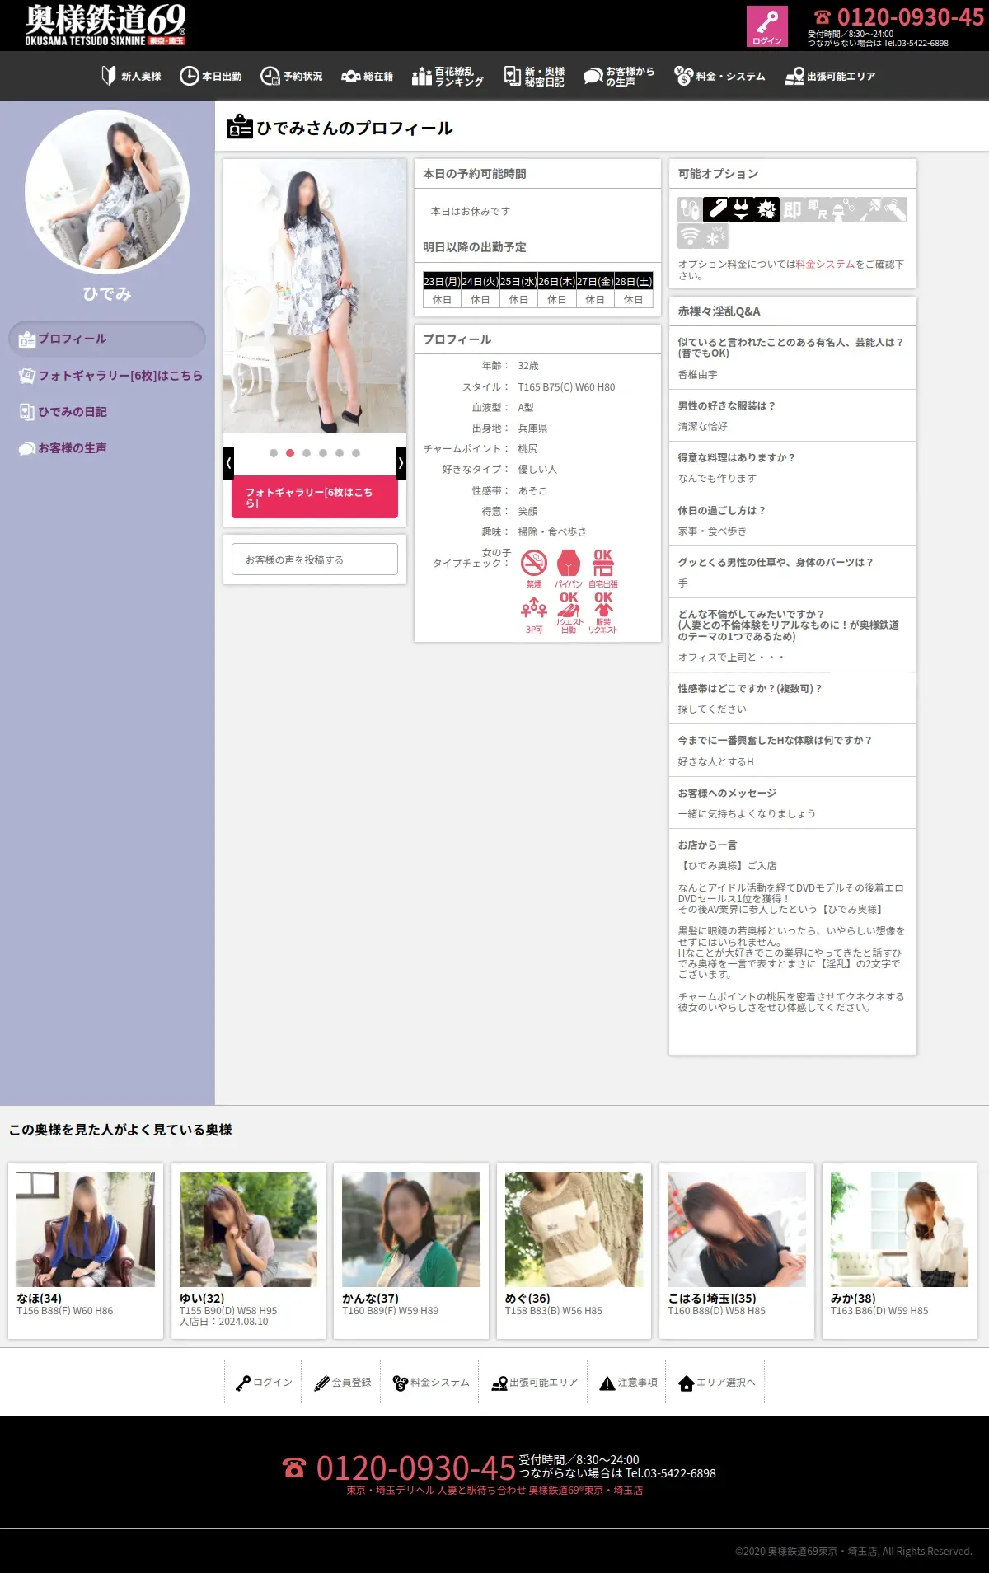Image resolution: width=989 pixels, height=1573 pixels.
Task: Open なほ(34) recommended profile card
Action: click(86, 1250)
